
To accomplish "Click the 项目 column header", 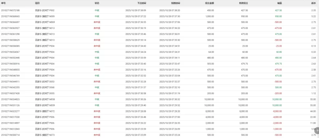I will (x=37, y=3).
